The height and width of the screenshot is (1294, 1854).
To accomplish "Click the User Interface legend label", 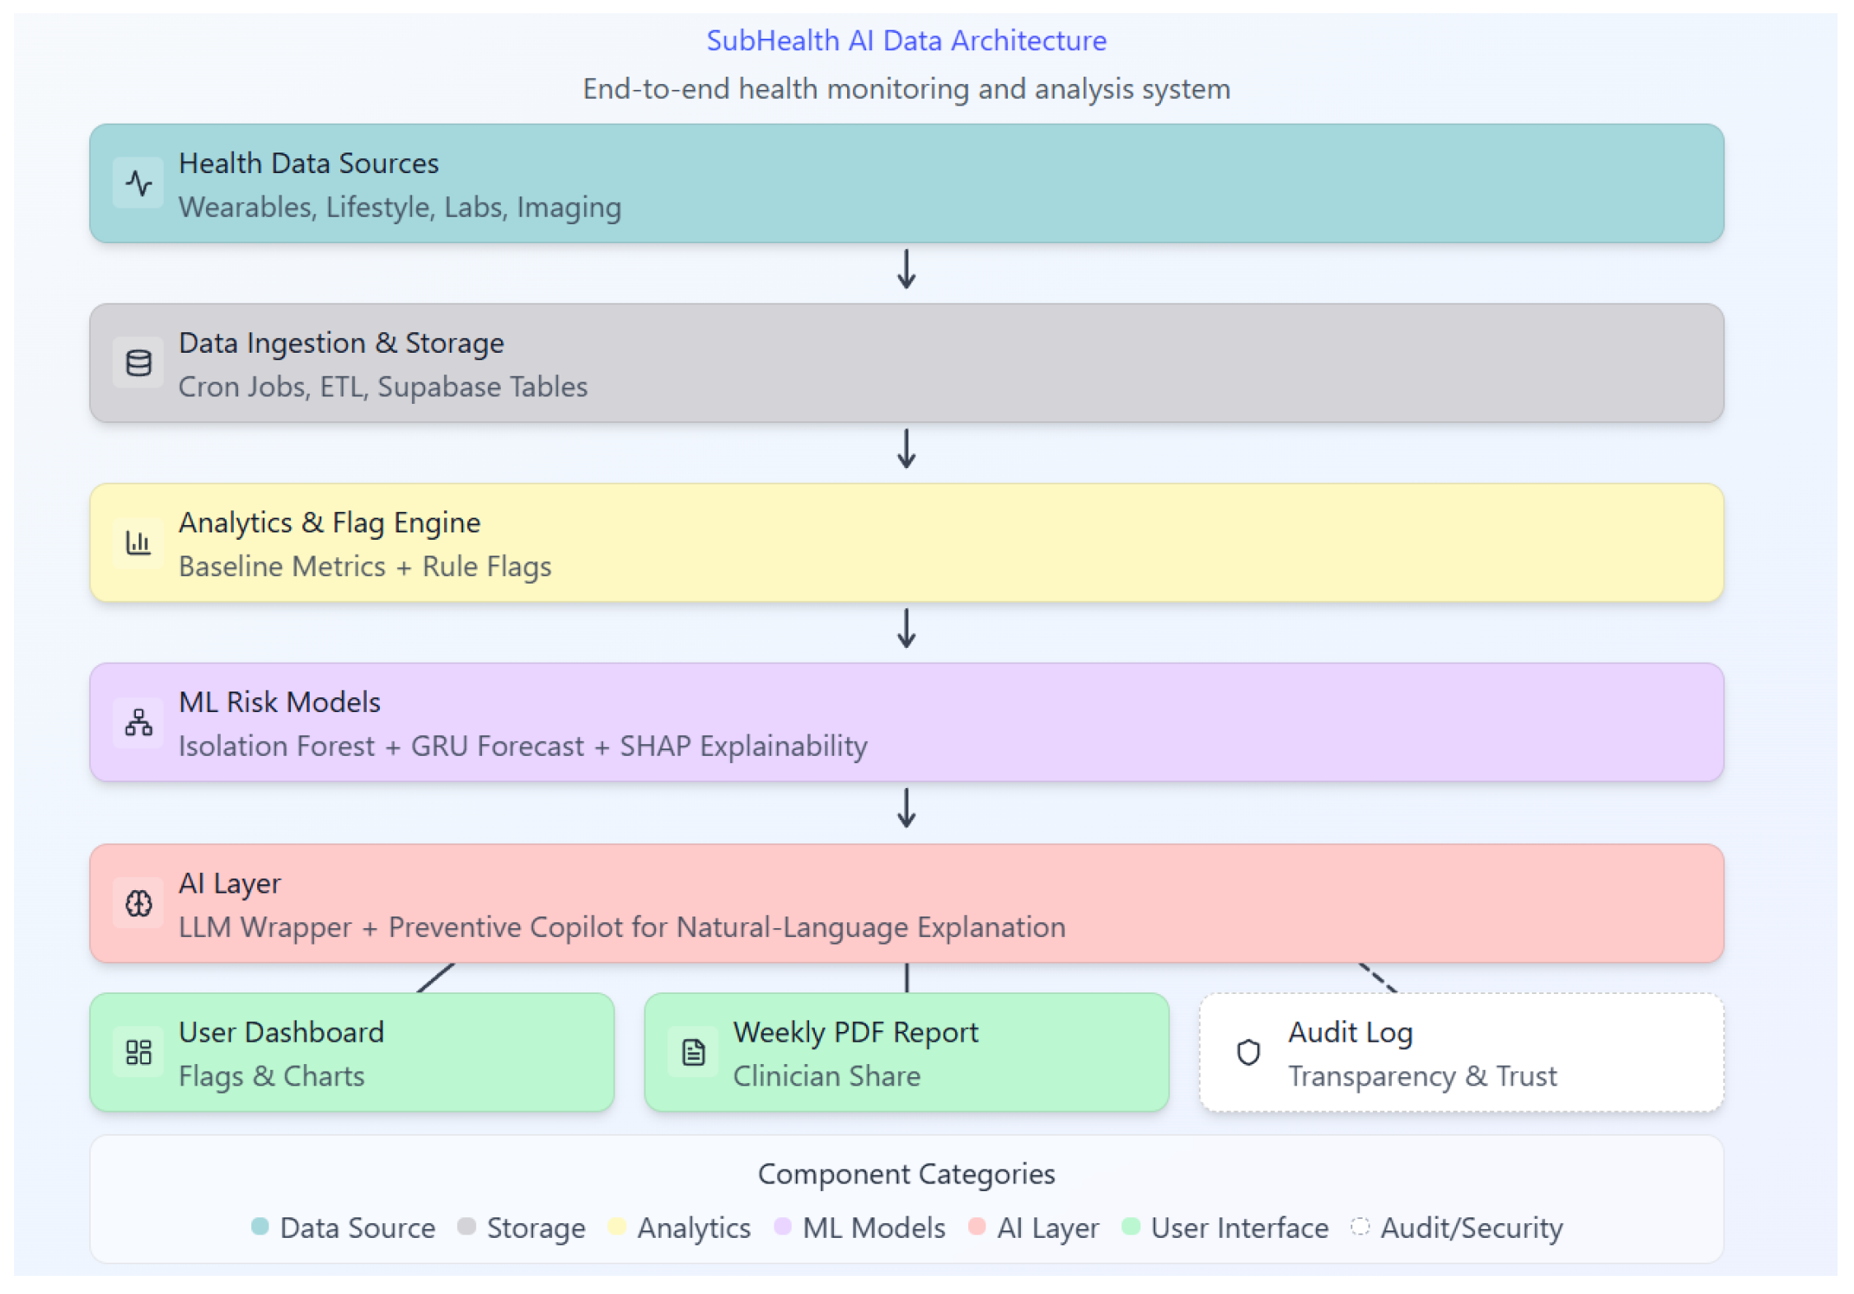I will coord(1238,1227).
